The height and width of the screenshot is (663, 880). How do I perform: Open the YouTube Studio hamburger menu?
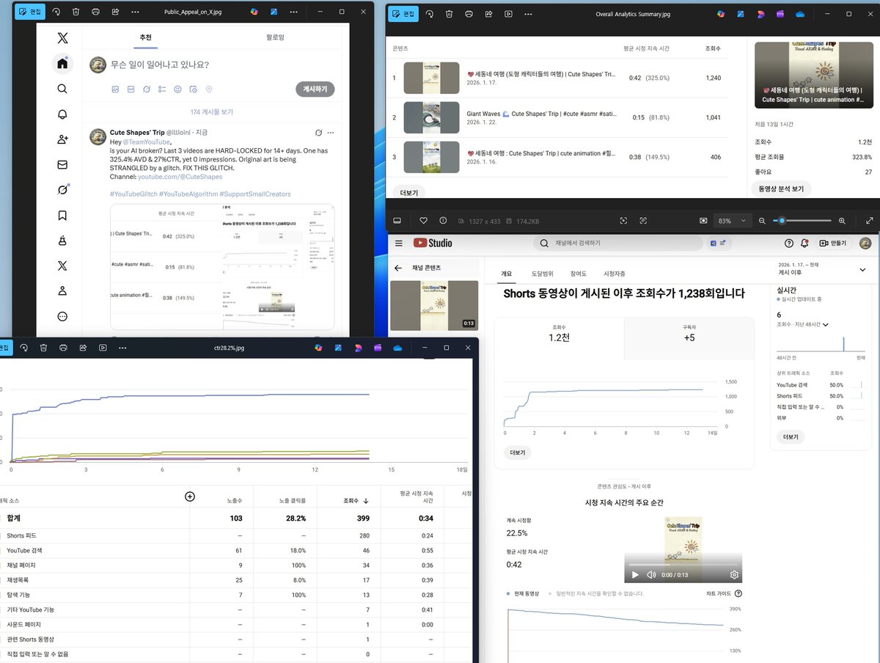399,243
